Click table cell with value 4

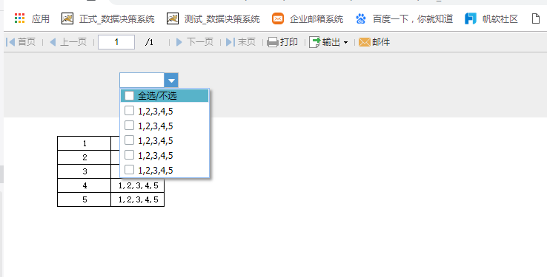[84, 185]
